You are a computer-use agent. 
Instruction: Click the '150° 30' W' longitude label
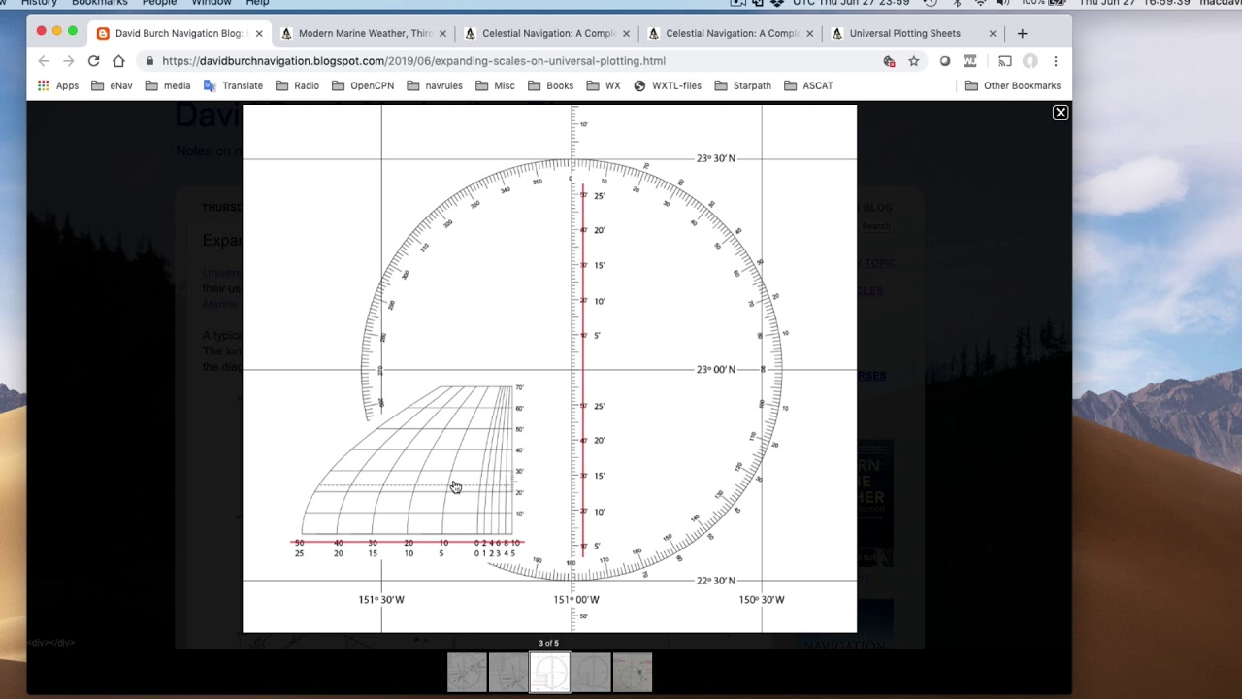pos(762,600)
